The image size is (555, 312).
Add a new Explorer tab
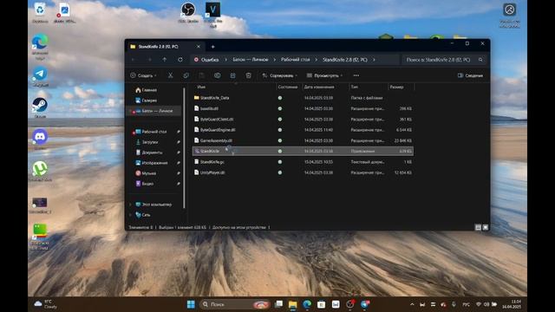coord(212,46)
